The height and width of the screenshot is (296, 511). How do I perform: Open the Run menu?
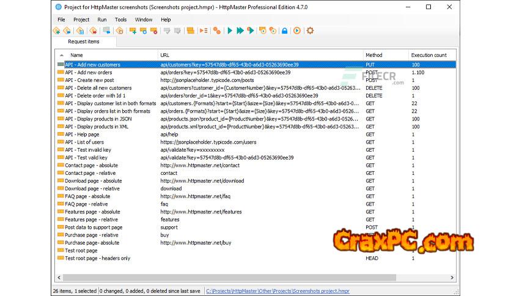(x=101, y=20)
